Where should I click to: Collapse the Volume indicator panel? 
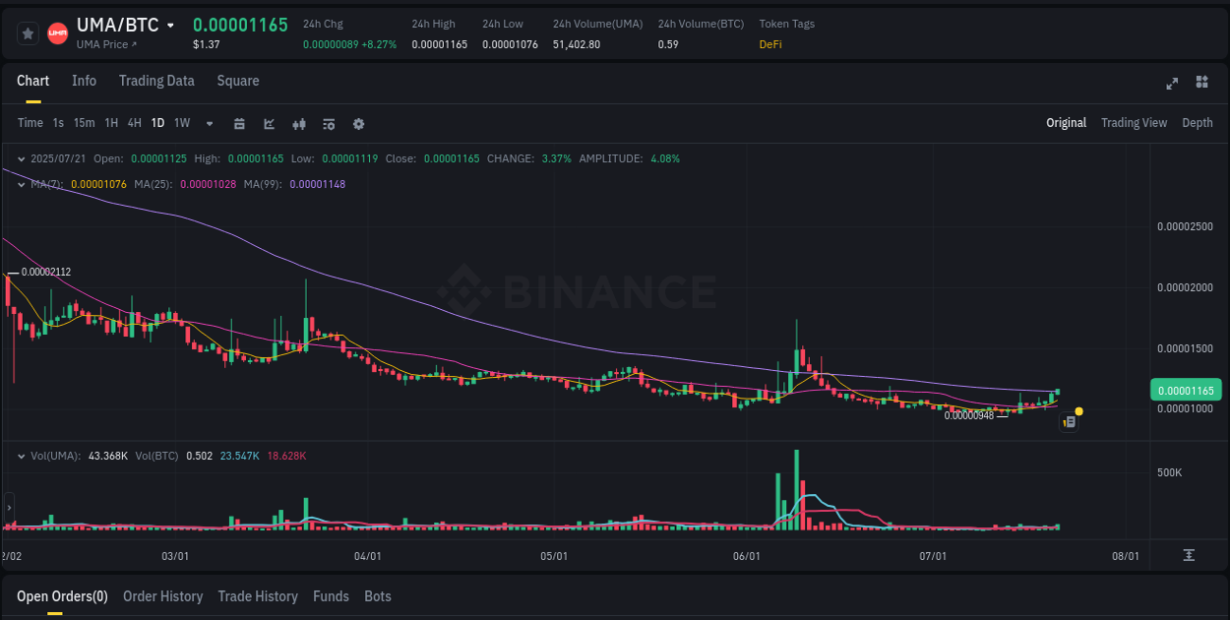22,456
